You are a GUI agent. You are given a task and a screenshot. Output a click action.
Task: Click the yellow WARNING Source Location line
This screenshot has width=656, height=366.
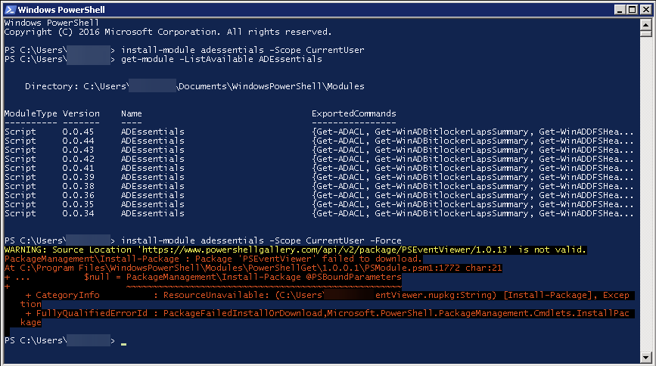(295, 250)
